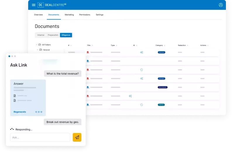
Task: Select the Internal segment toggle
Action: point(41,35)
